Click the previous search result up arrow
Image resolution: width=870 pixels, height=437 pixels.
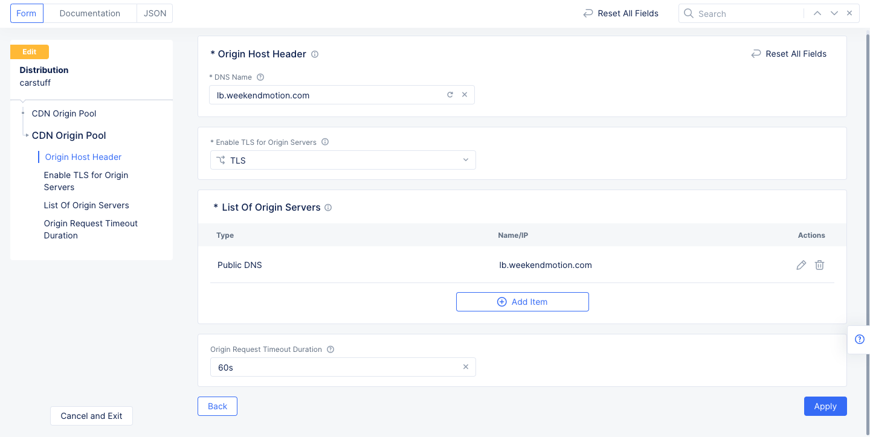(x=817, y=13)
